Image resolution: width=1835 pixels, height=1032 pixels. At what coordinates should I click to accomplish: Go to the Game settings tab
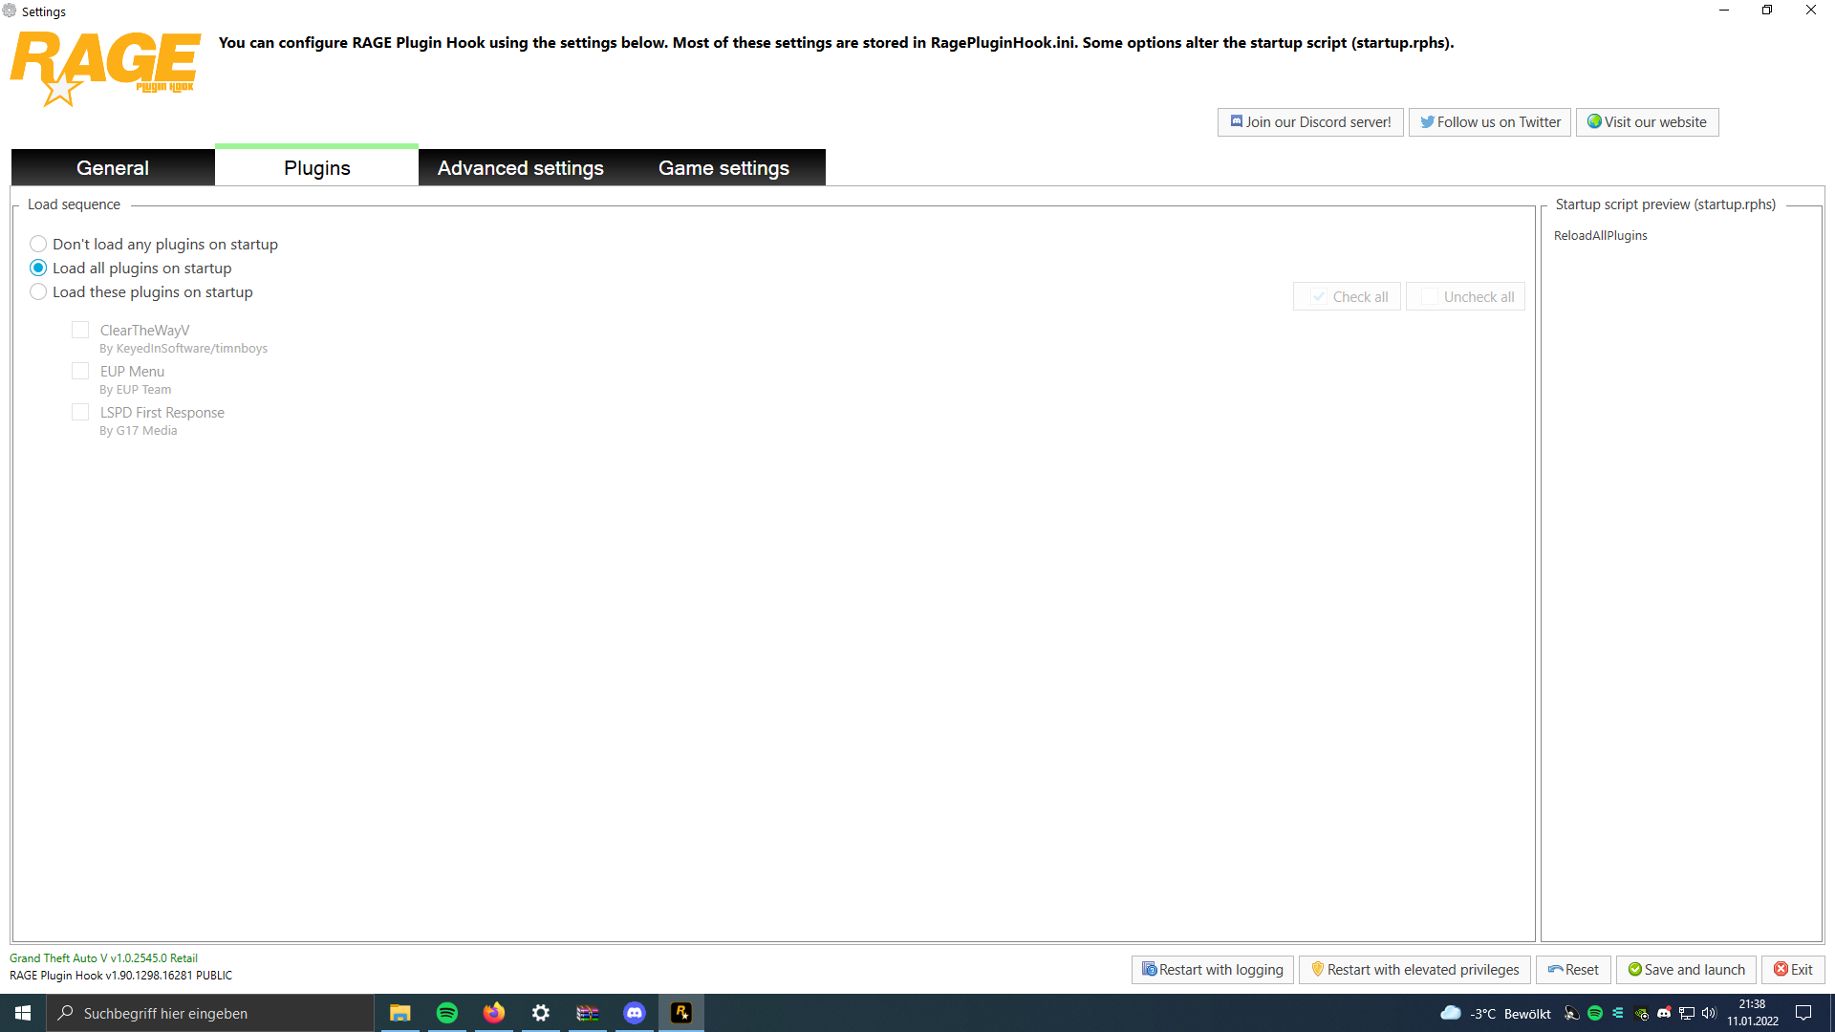tap(723, 168)
